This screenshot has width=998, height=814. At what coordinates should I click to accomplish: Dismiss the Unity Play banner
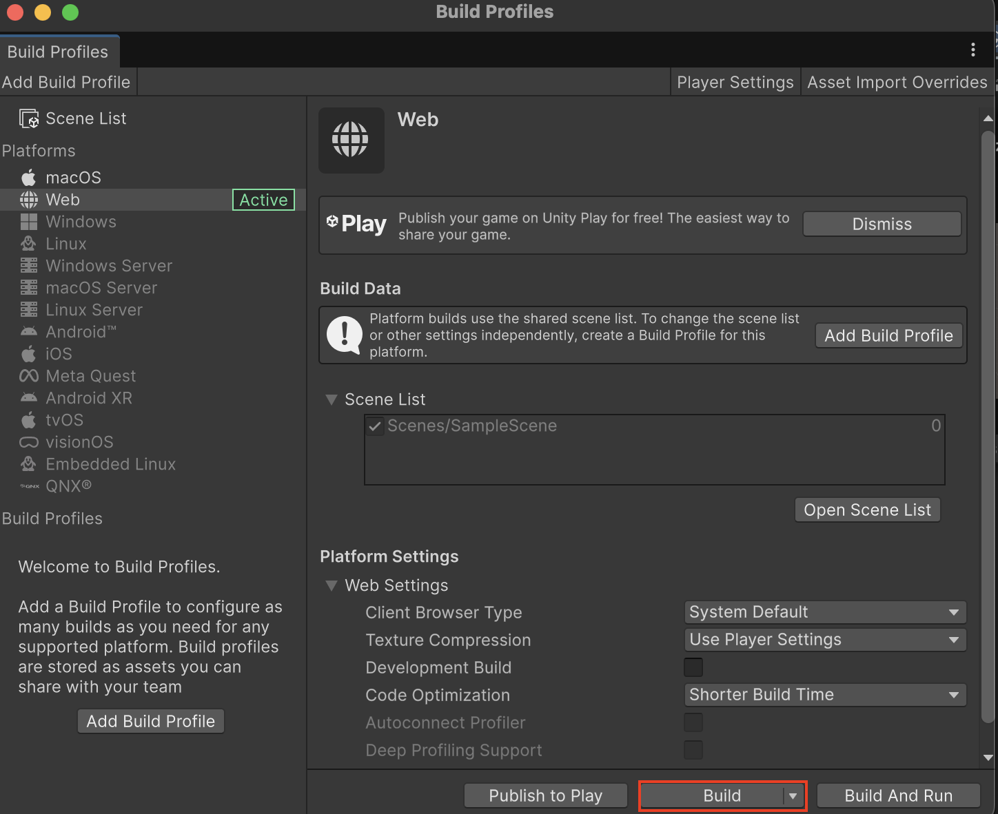882,224
